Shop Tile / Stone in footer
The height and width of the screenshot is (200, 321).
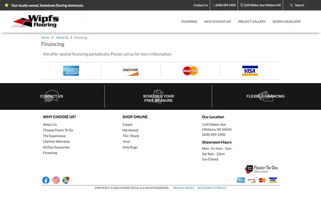[131, 136]
